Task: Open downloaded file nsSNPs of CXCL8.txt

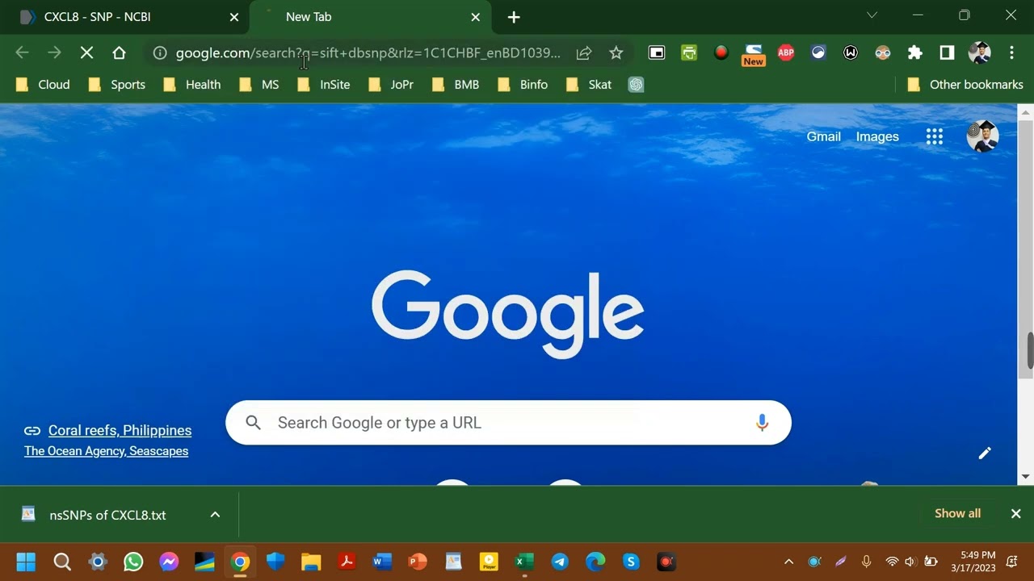Action: (x=107, y=515)
